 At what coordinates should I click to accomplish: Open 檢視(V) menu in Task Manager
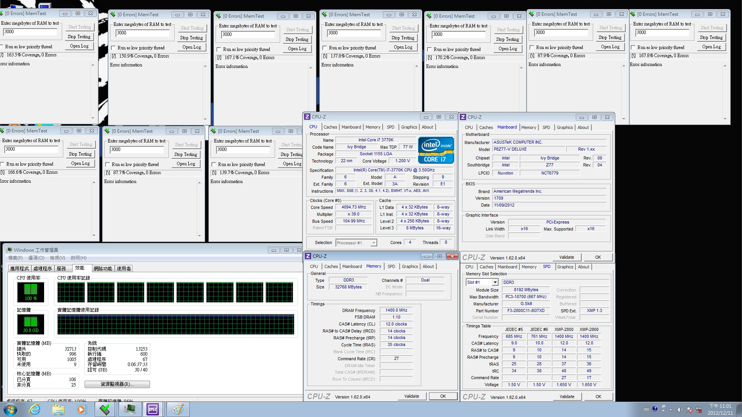click(57, 258)
